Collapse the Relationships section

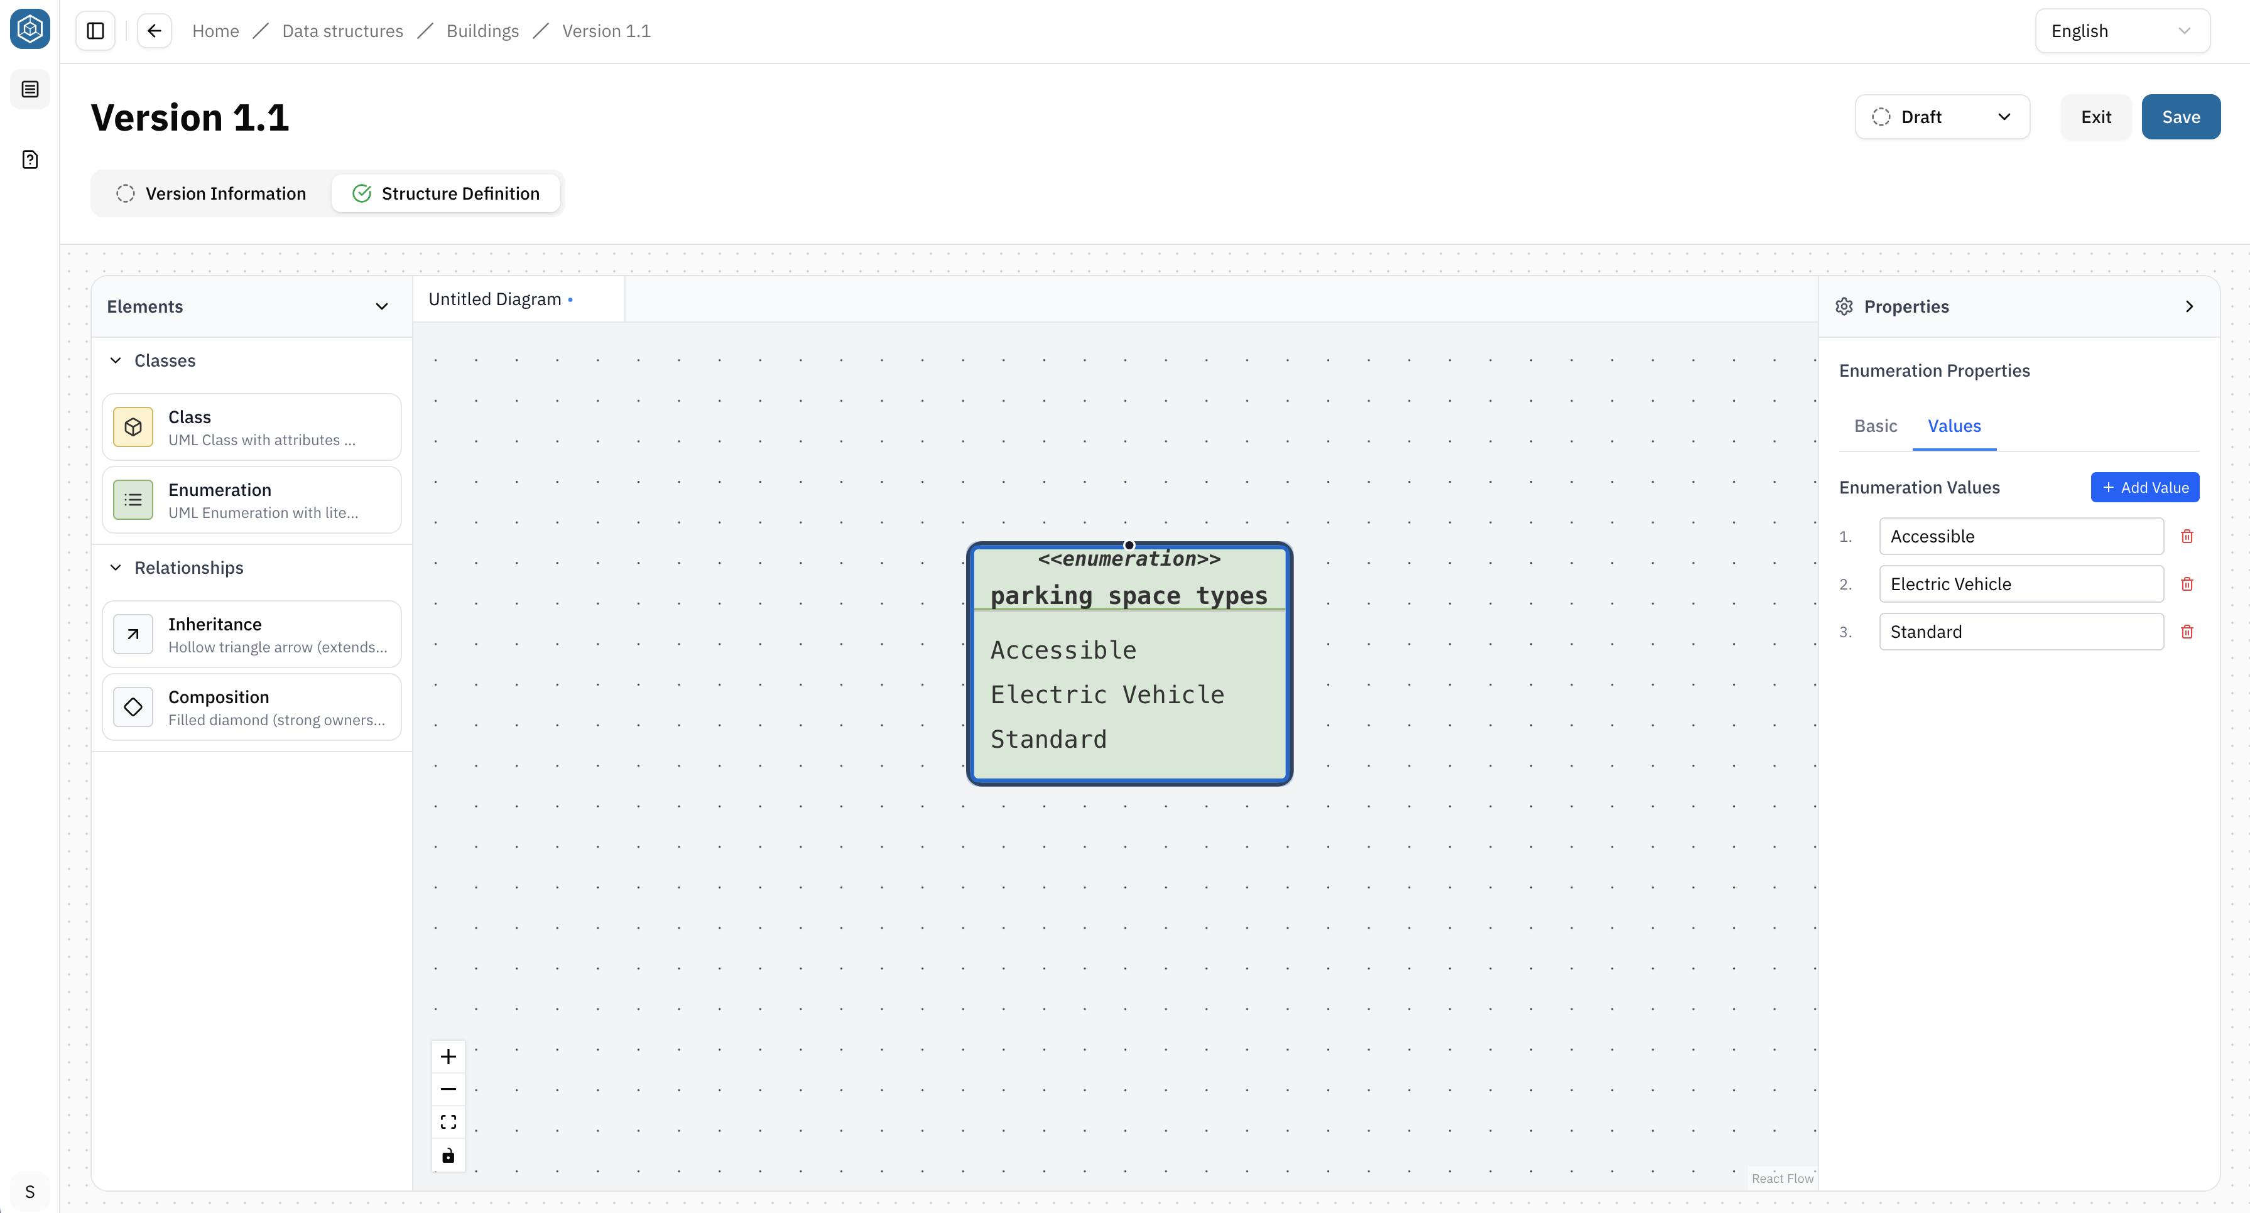pyautogui.click(x=116, y=568)
